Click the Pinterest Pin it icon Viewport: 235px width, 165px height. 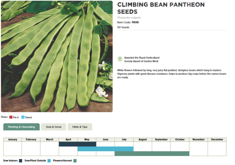[x=11, y=117]
